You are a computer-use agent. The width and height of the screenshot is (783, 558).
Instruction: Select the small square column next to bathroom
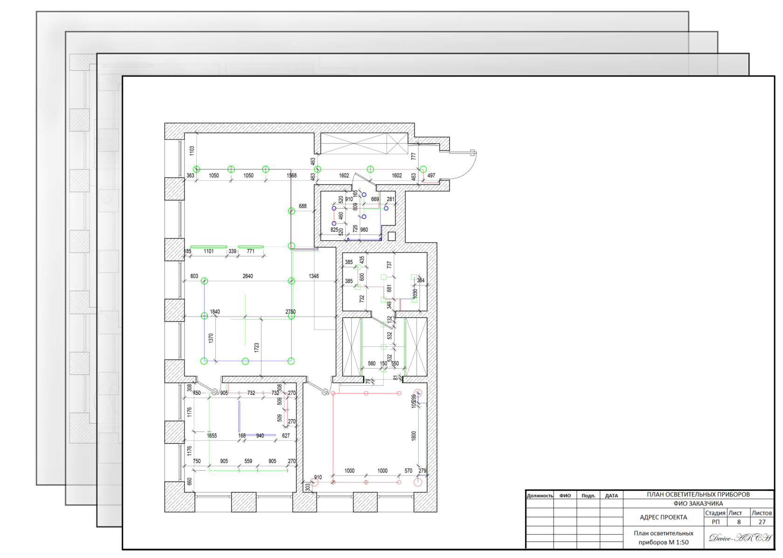(x=391, y=236)
